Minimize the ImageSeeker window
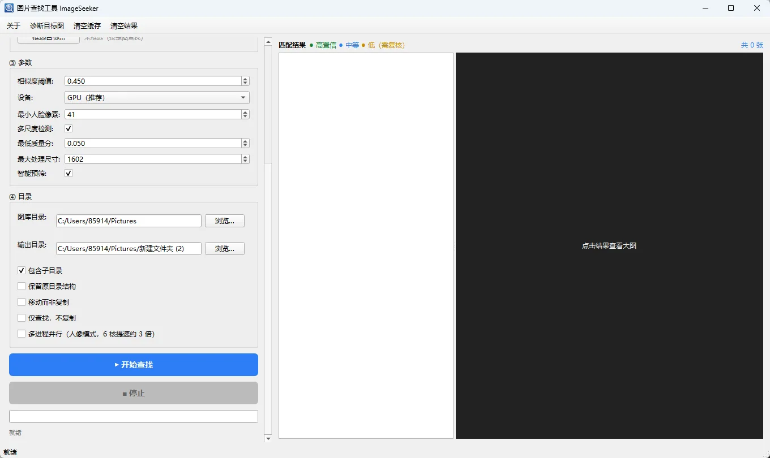This screenshot has width=770, height=458. coord(705,8)
